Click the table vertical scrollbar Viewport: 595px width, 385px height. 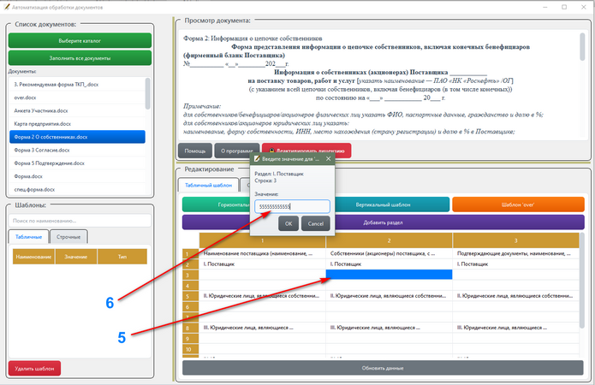click(581, 281)
